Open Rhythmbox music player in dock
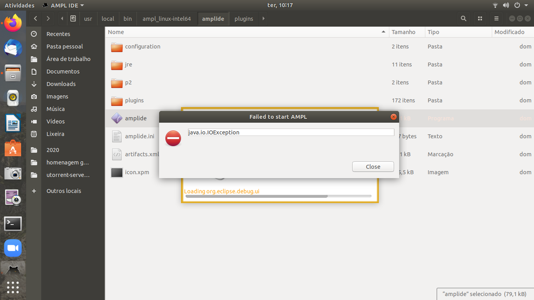This screenshot has width=534, height=300. coord(13,98)
